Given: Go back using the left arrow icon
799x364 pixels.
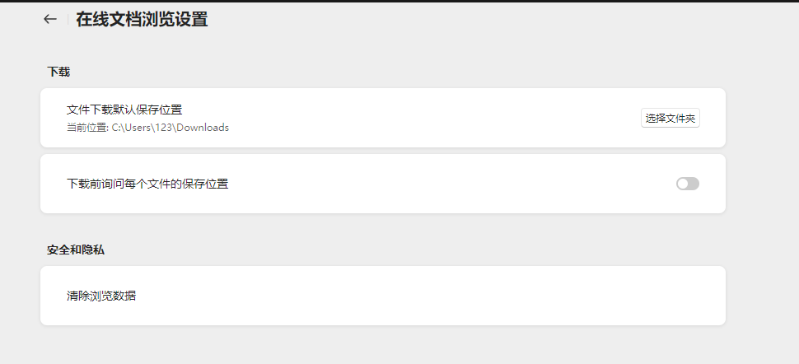Looking at the screenshot, I should (50, 19).
